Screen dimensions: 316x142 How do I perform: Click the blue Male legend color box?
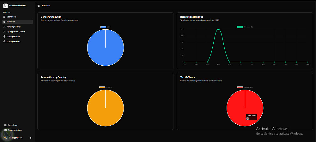pos(103,27)
